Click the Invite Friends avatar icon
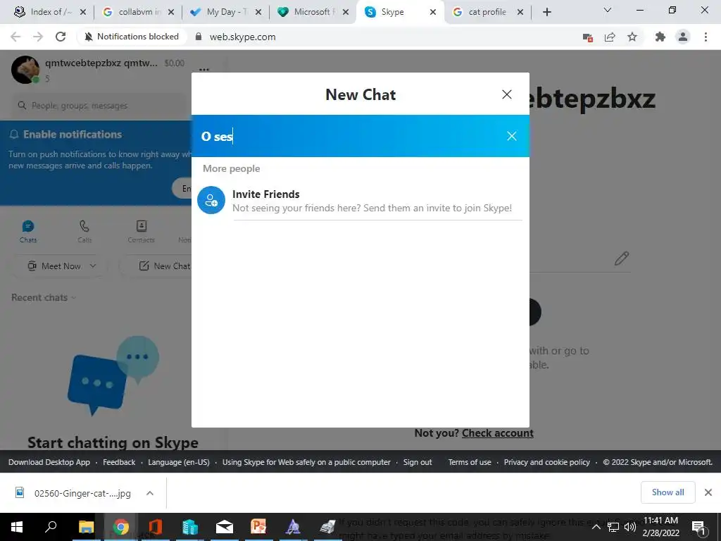The height and width of the screenshot is (541, 721). (x=211, y=200)
